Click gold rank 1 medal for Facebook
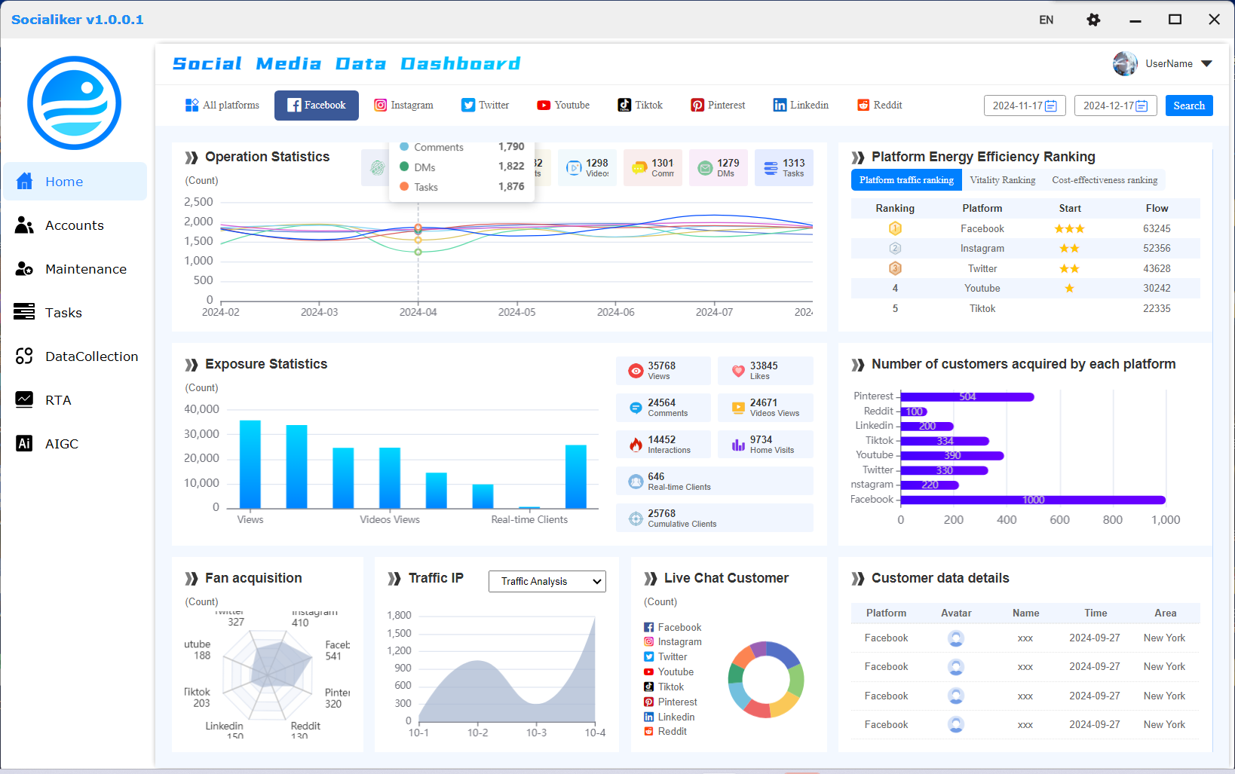1235x774 pixels. (895, 228)
